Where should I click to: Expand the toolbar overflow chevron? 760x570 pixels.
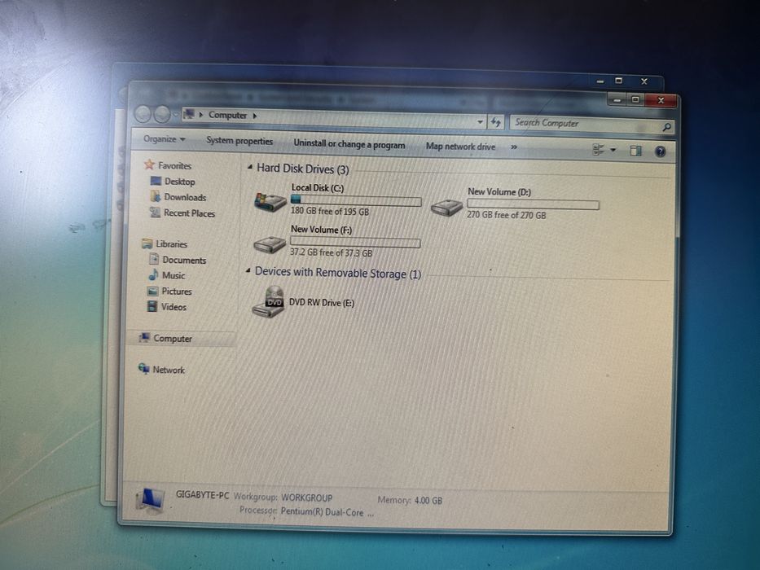point(514,147)
